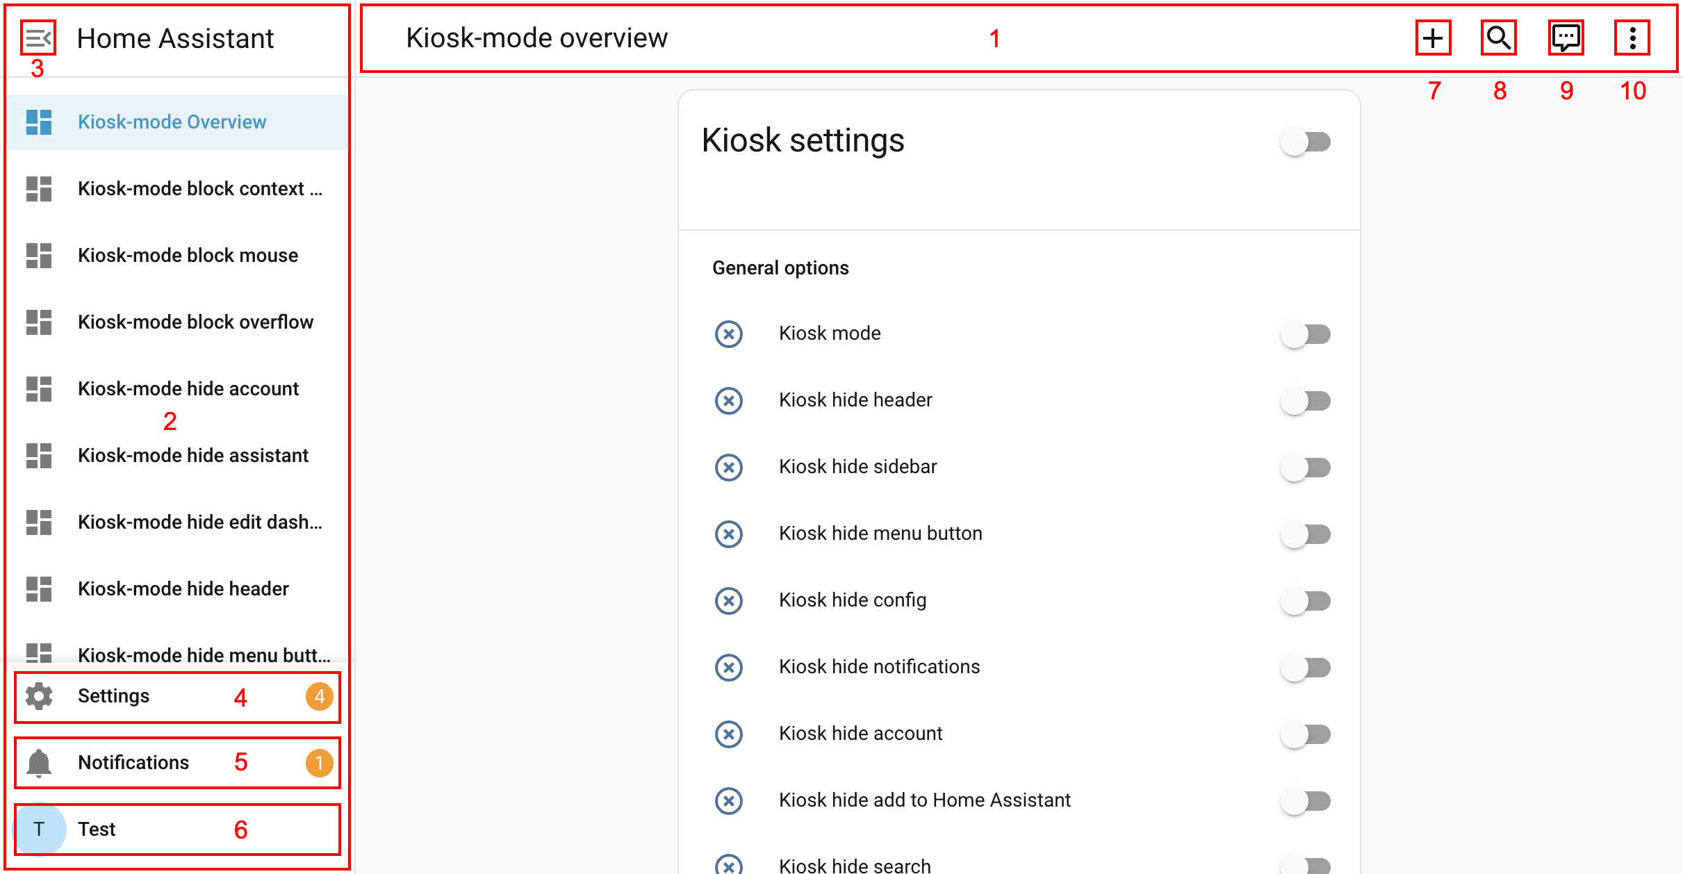
Task: Click the Settings badge showing 4
Action: coord(319,696)
